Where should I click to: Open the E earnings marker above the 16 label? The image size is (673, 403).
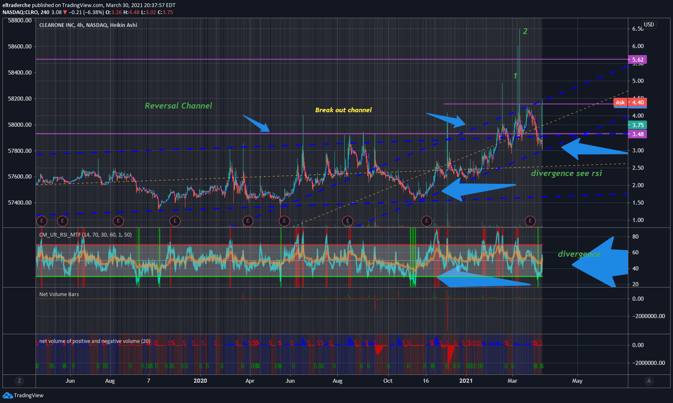(x=426, y=221)
